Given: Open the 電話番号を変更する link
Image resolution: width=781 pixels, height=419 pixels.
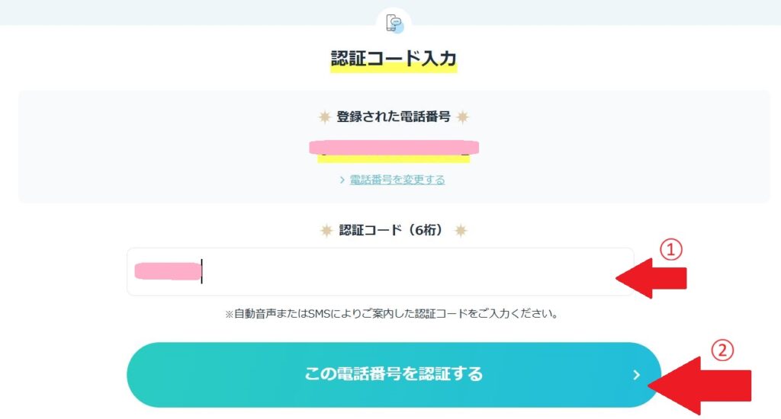Looking at the screenshot, I should pyautogui.click(x=397, y=181).
